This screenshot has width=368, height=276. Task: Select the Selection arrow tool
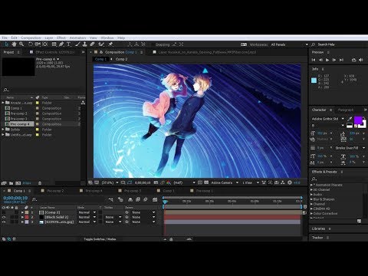tap(6, 44)
